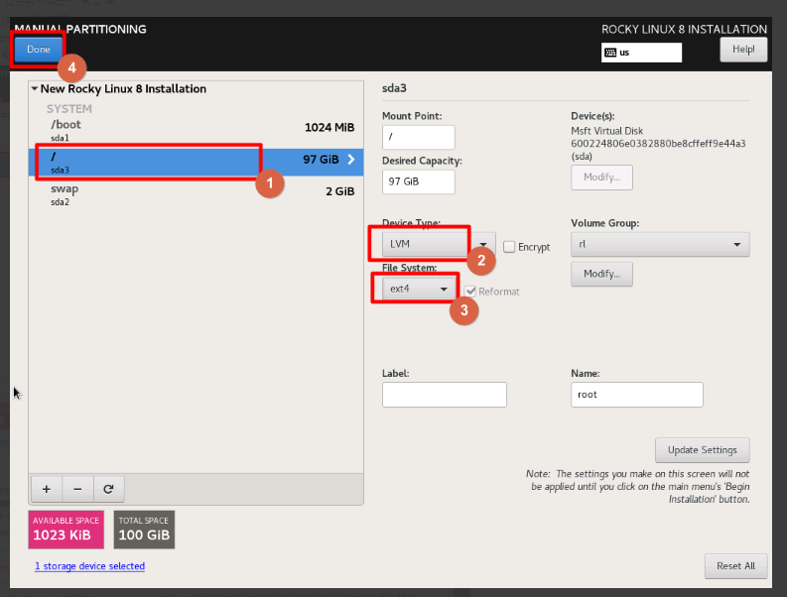Screen dimensions: 787x597
Task: Click the Name field containing root
Action: pyautogui.click(x=637, y=395)
